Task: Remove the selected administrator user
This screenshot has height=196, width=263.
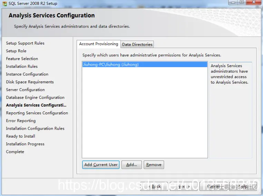Action: tap(154, 165)
